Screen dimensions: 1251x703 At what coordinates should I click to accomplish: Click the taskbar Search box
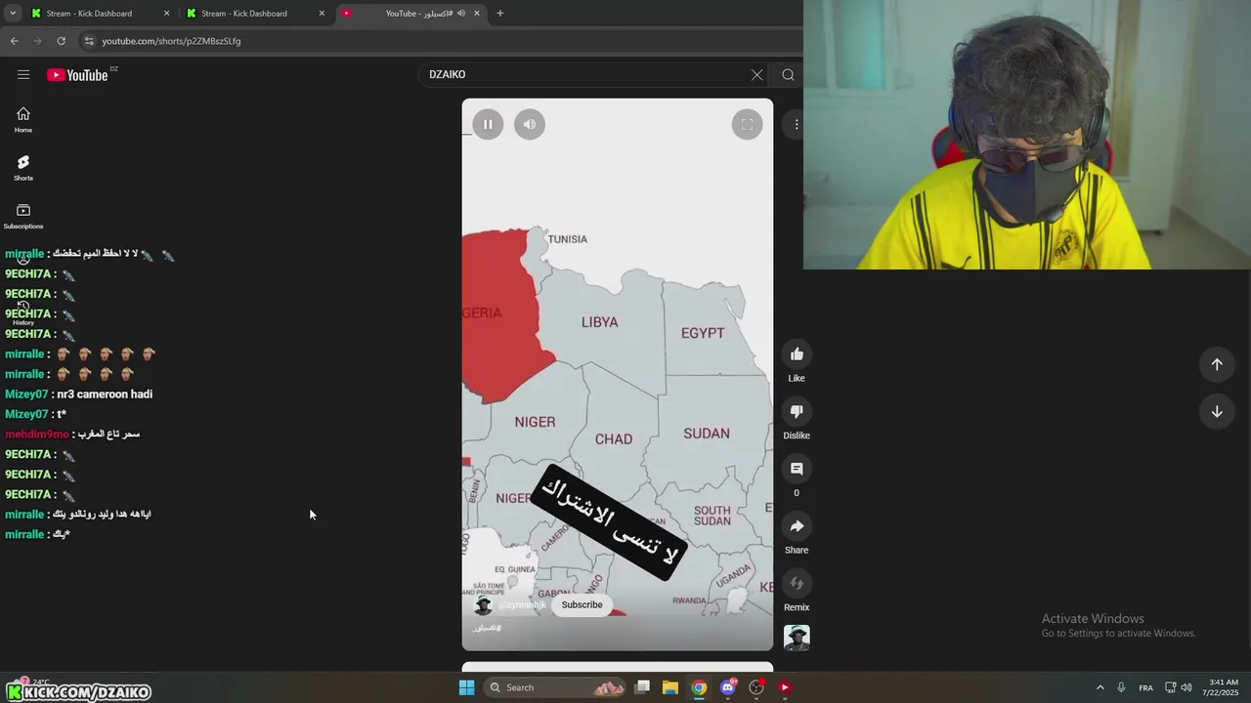[555, 687]
